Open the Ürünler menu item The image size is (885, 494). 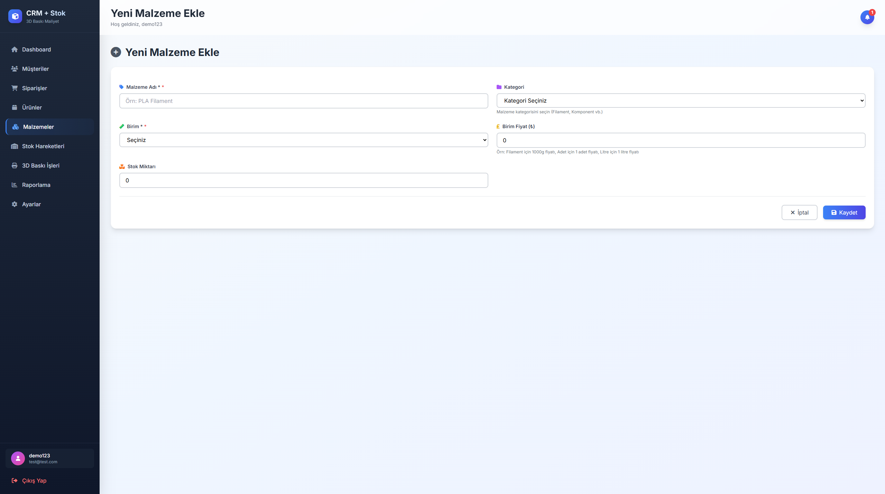[x=32, y=107]
